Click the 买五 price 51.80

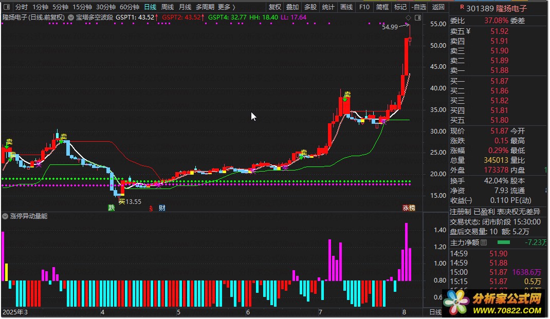pyautogui.click(x=499, y=120)
